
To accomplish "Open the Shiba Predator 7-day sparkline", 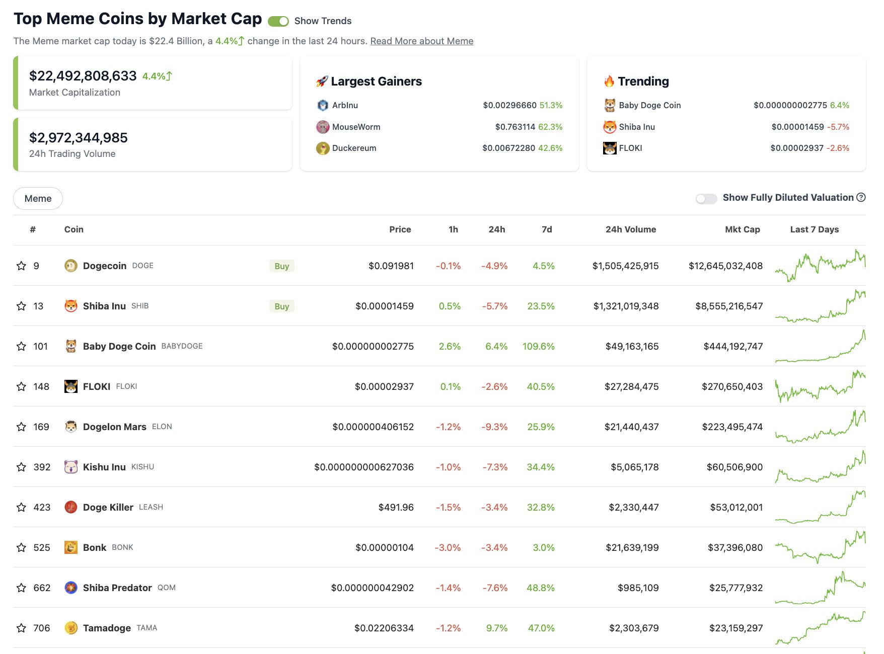I will (x=820, y=588).
